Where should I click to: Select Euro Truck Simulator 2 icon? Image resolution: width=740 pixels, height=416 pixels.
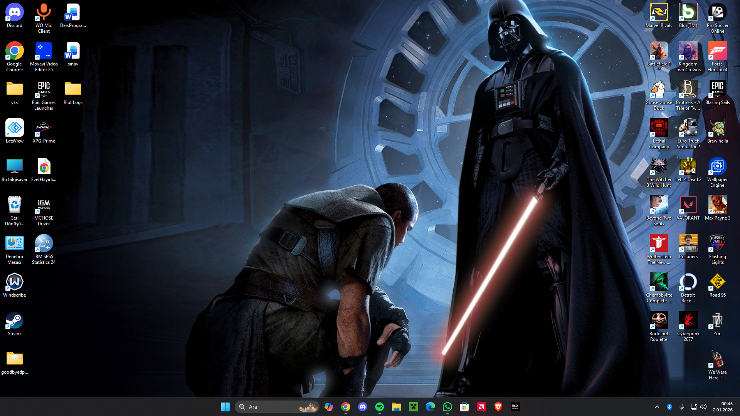coord(688,134)
